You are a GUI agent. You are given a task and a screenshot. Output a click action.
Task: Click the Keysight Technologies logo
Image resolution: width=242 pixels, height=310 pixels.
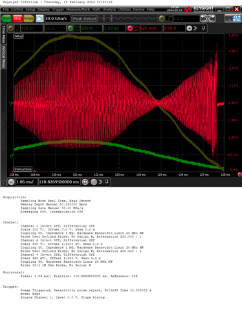click(199, 10)
